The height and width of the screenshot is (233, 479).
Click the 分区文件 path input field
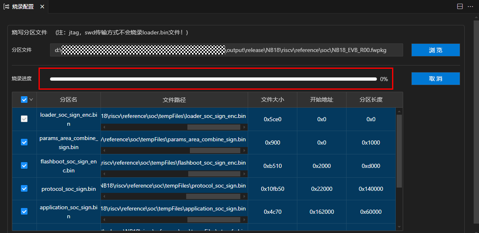[x=226, y=50]
